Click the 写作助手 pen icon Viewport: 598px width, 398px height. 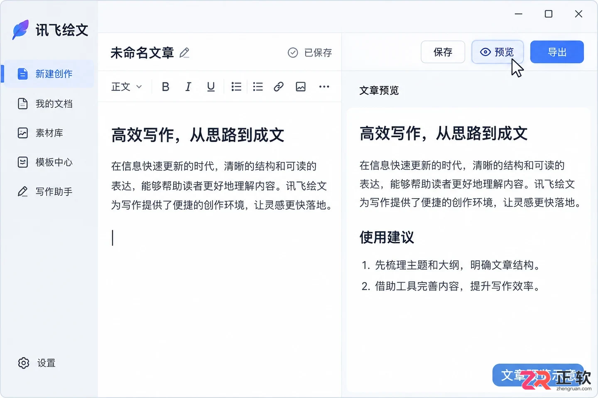coord(23,192)
